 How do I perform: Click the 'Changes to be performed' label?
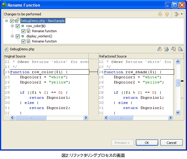[x=22, y=14]
